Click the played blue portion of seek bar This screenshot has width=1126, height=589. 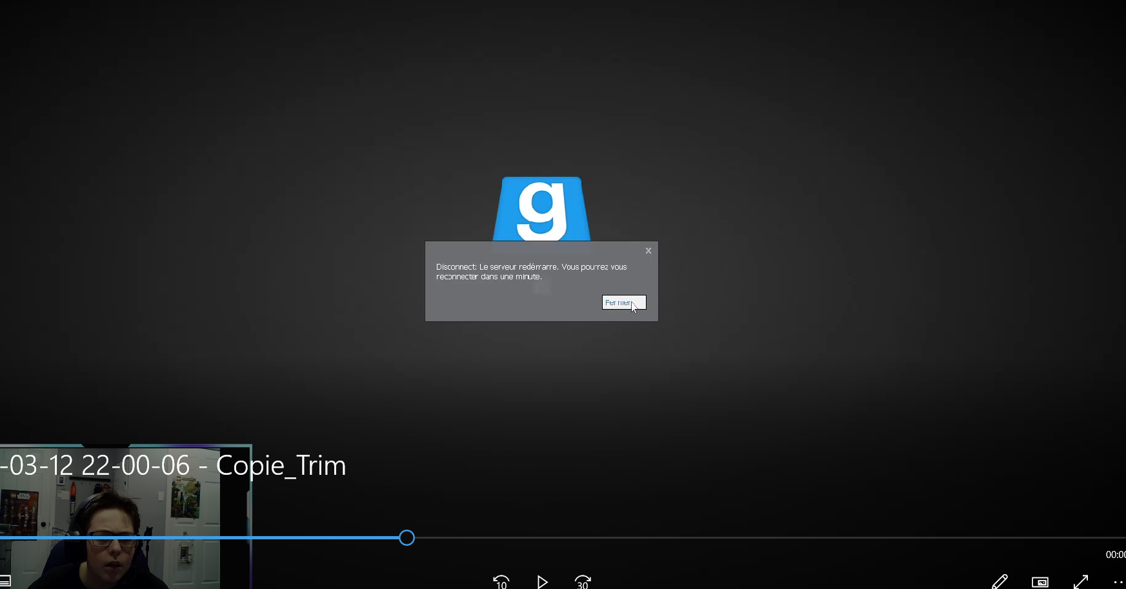(199, 537)
